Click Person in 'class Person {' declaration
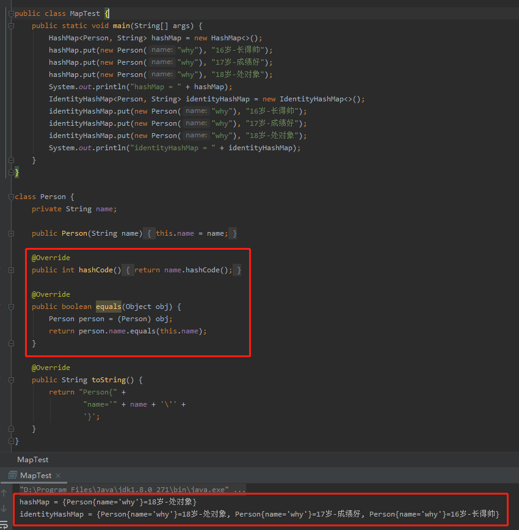This screenshot has width=519, height=530. (53, 197)
